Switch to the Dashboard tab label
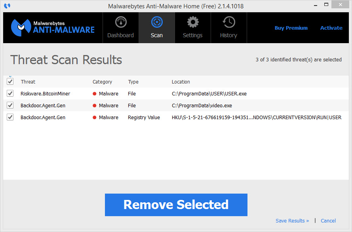352x232 pixels. click(x=120, y=36)
